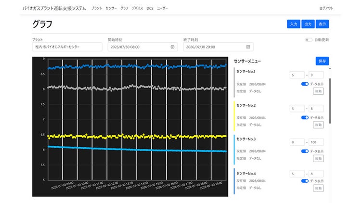The width and height of the screenshot is (361, 203).
Task: Click the センサーメニュー heading
Action: (247, 61)
